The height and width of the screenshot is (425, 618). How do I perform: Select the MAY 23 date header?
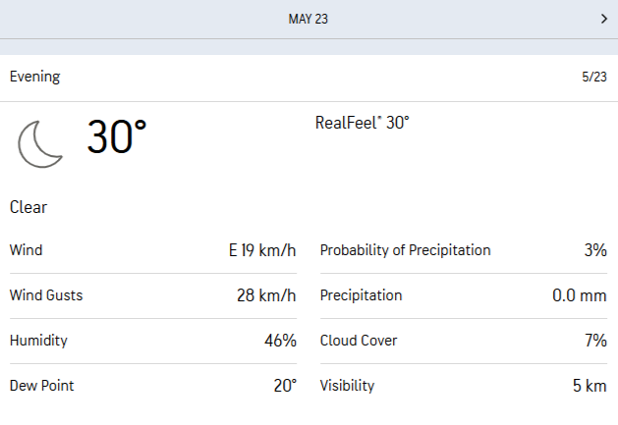pos(309,19)
